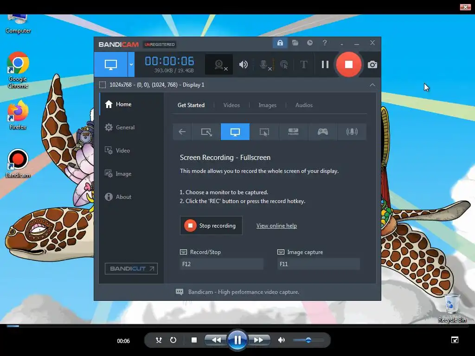Open the Firefox desktop shortcut
The image size is (475, 356).
[18, 115]
